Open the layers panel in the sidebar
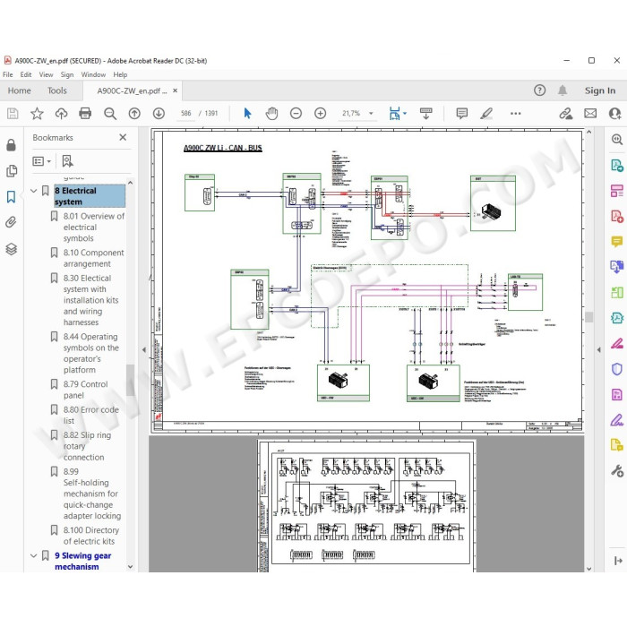Viewport: 627px width, 627px height. 11,249
